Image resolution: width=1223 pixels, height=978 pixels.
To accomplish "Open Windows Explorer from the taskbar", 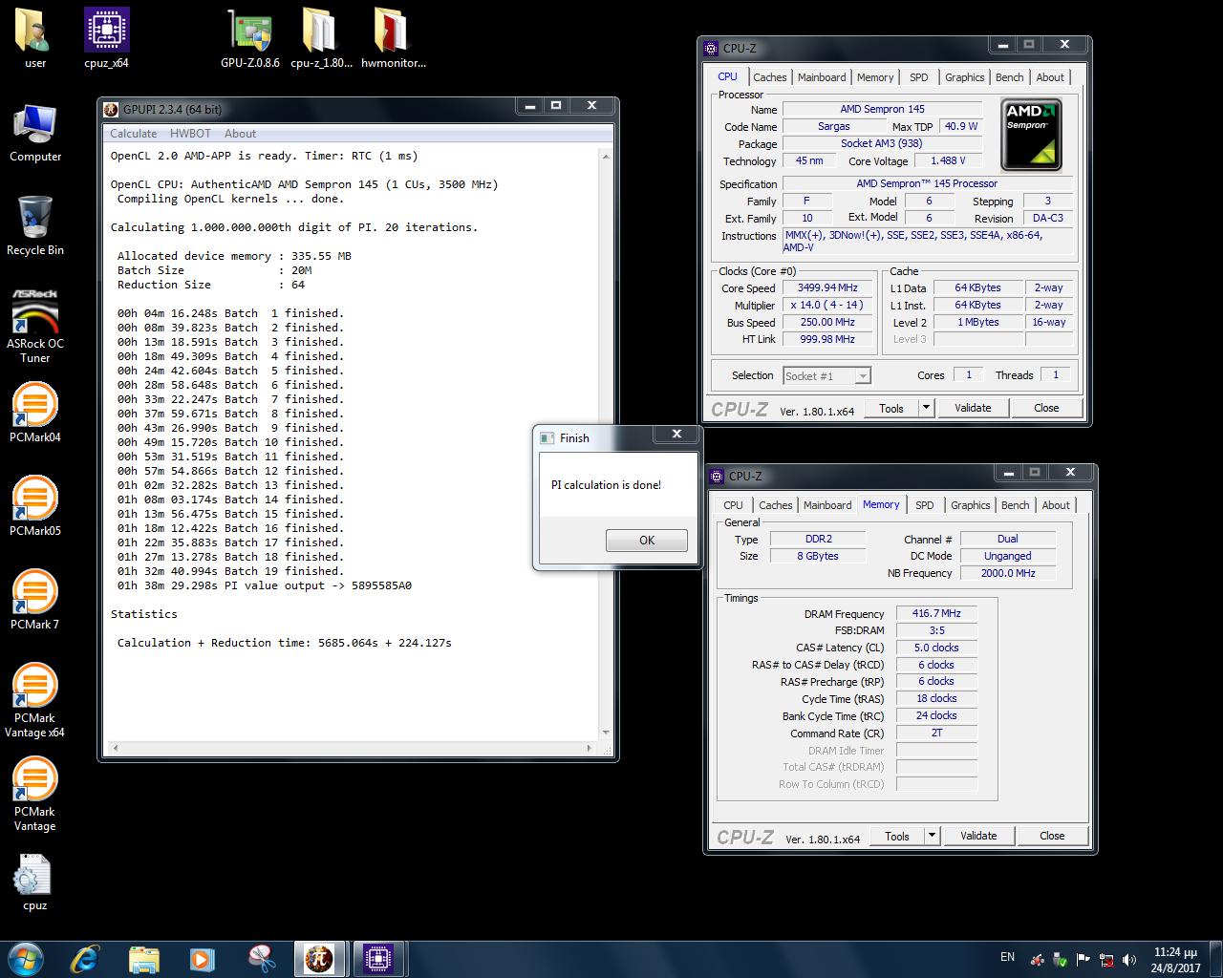I will click(143, 958).
